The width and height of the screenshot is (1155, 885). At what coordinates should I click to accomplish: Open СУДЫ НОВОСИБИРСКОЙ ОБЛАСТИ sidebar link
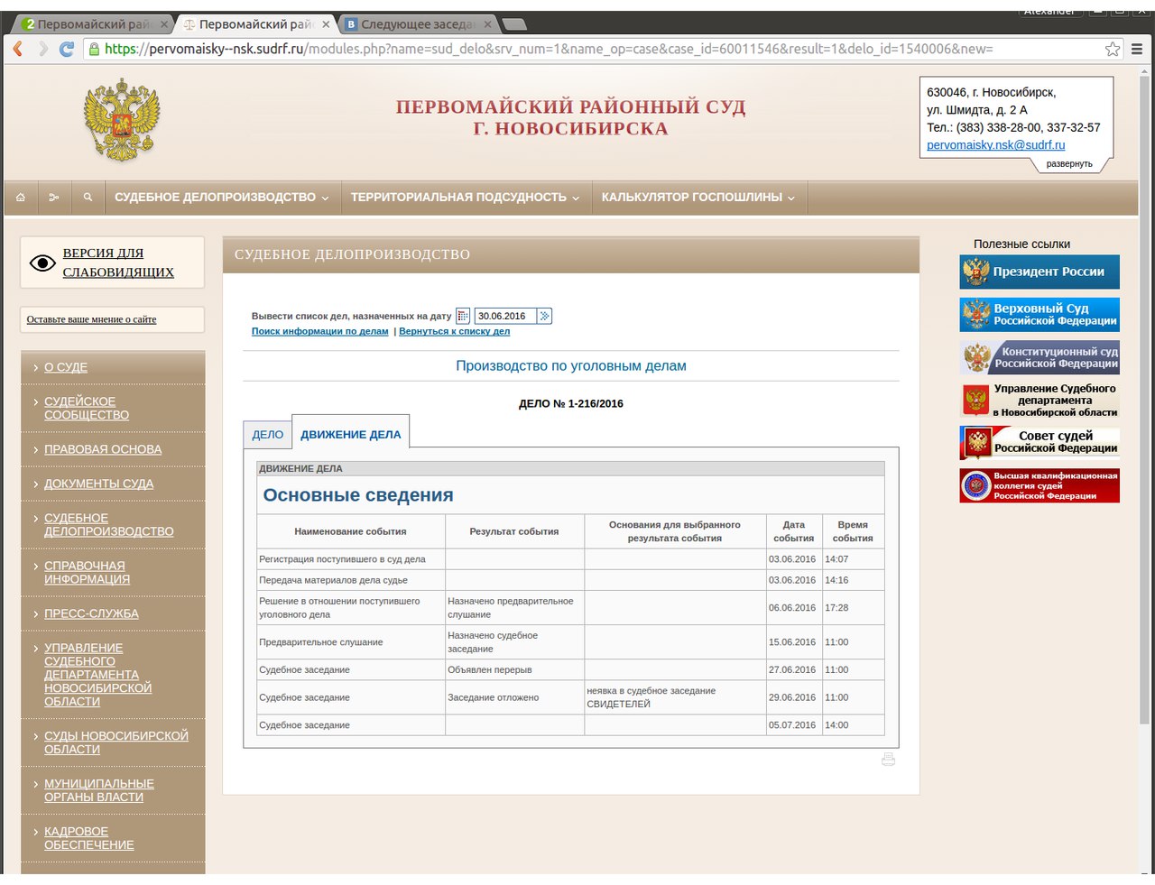coord(116,742)
